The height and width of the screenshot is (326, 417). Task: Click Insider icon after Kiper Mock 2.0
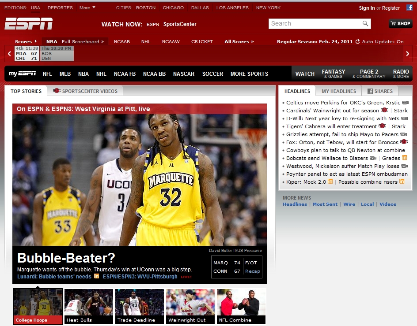coord(330,182)
